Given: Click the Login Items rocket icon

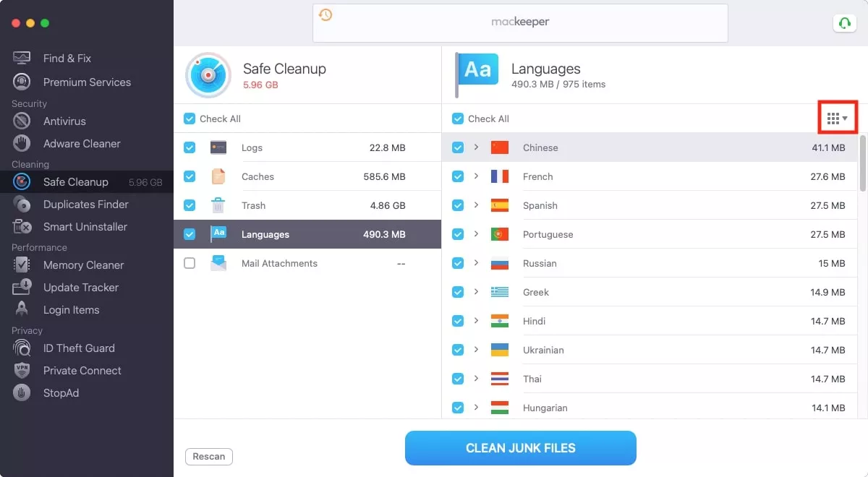Looking at the screenshot, I should (x=22, y=309).
